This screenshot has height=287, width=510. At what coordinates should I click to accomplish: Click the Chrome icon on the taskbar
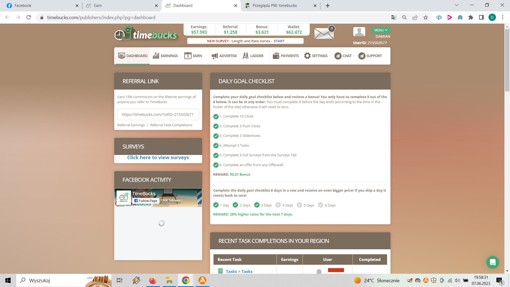pos(186,280)
